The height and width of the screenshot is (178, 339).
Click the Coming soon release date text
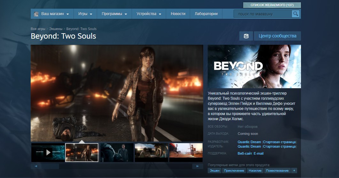click(248, 134)
